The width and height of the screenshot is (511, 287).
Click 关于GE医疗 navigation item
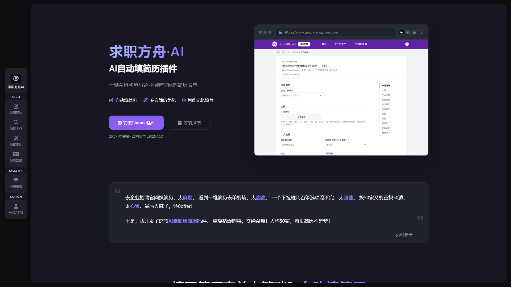[x=340, y=44]
